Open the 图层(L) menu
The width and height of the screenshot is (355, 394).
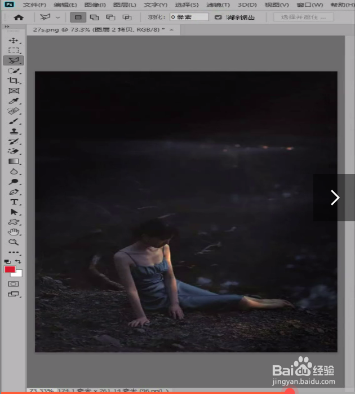click(125, 5)
